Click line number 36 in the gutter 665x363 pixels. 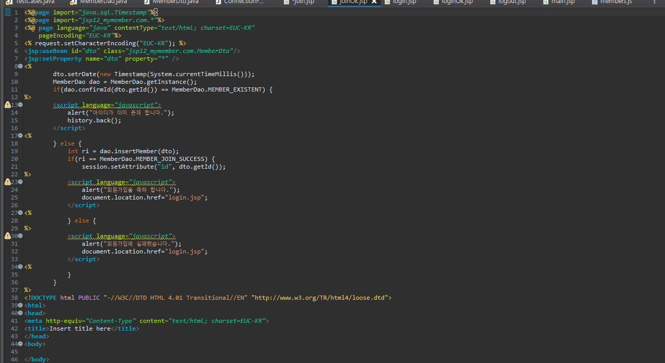click(x=14, y=282)
